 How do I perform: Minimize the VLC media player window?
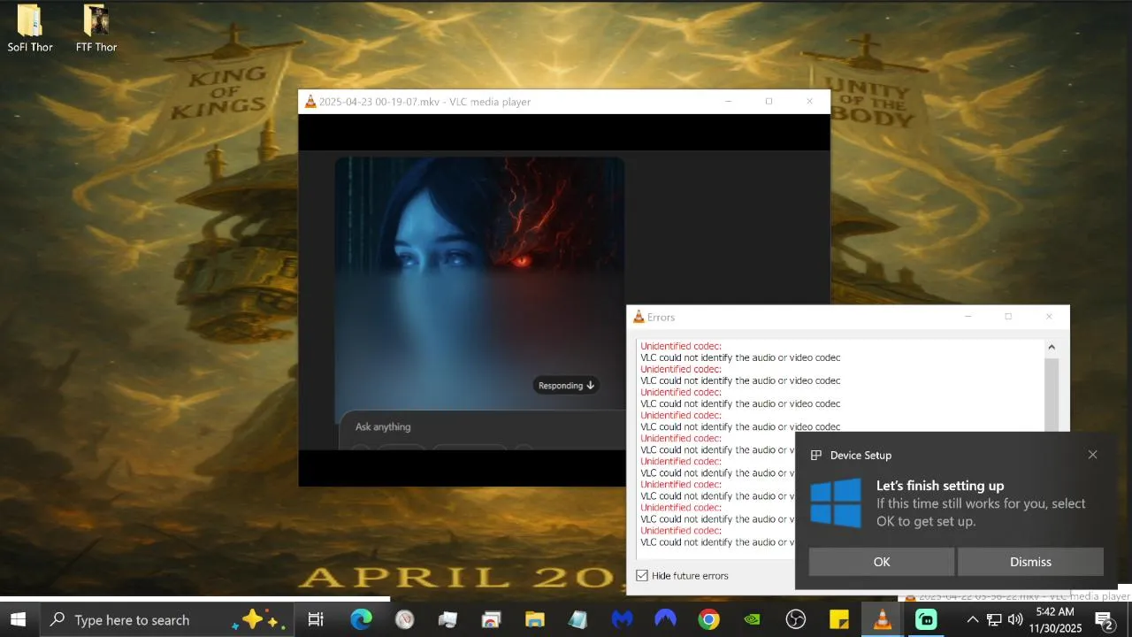[x=728, y=102]
